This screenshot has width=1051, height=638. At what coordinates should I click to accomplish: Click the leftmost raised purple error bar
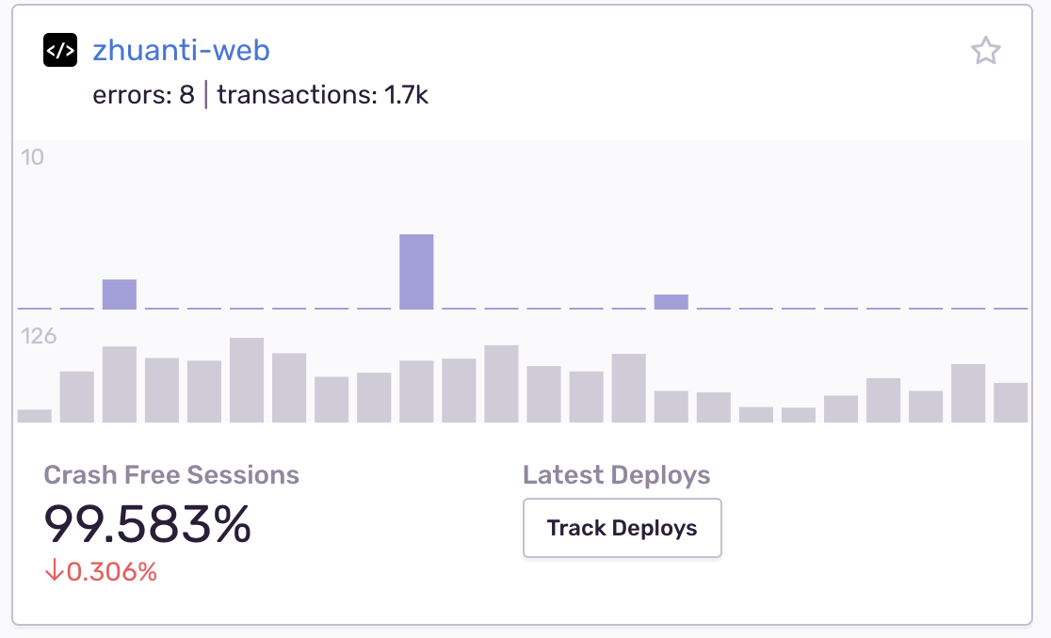click(120, 295)
